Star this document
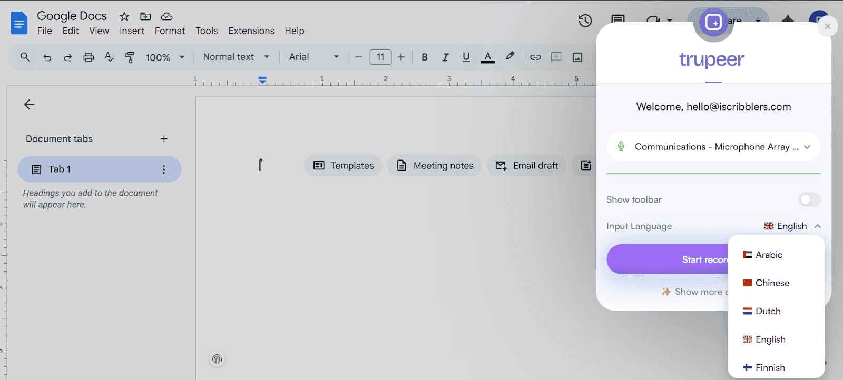The width and height of the screenshot is (843, 380). tap(124, 16)
